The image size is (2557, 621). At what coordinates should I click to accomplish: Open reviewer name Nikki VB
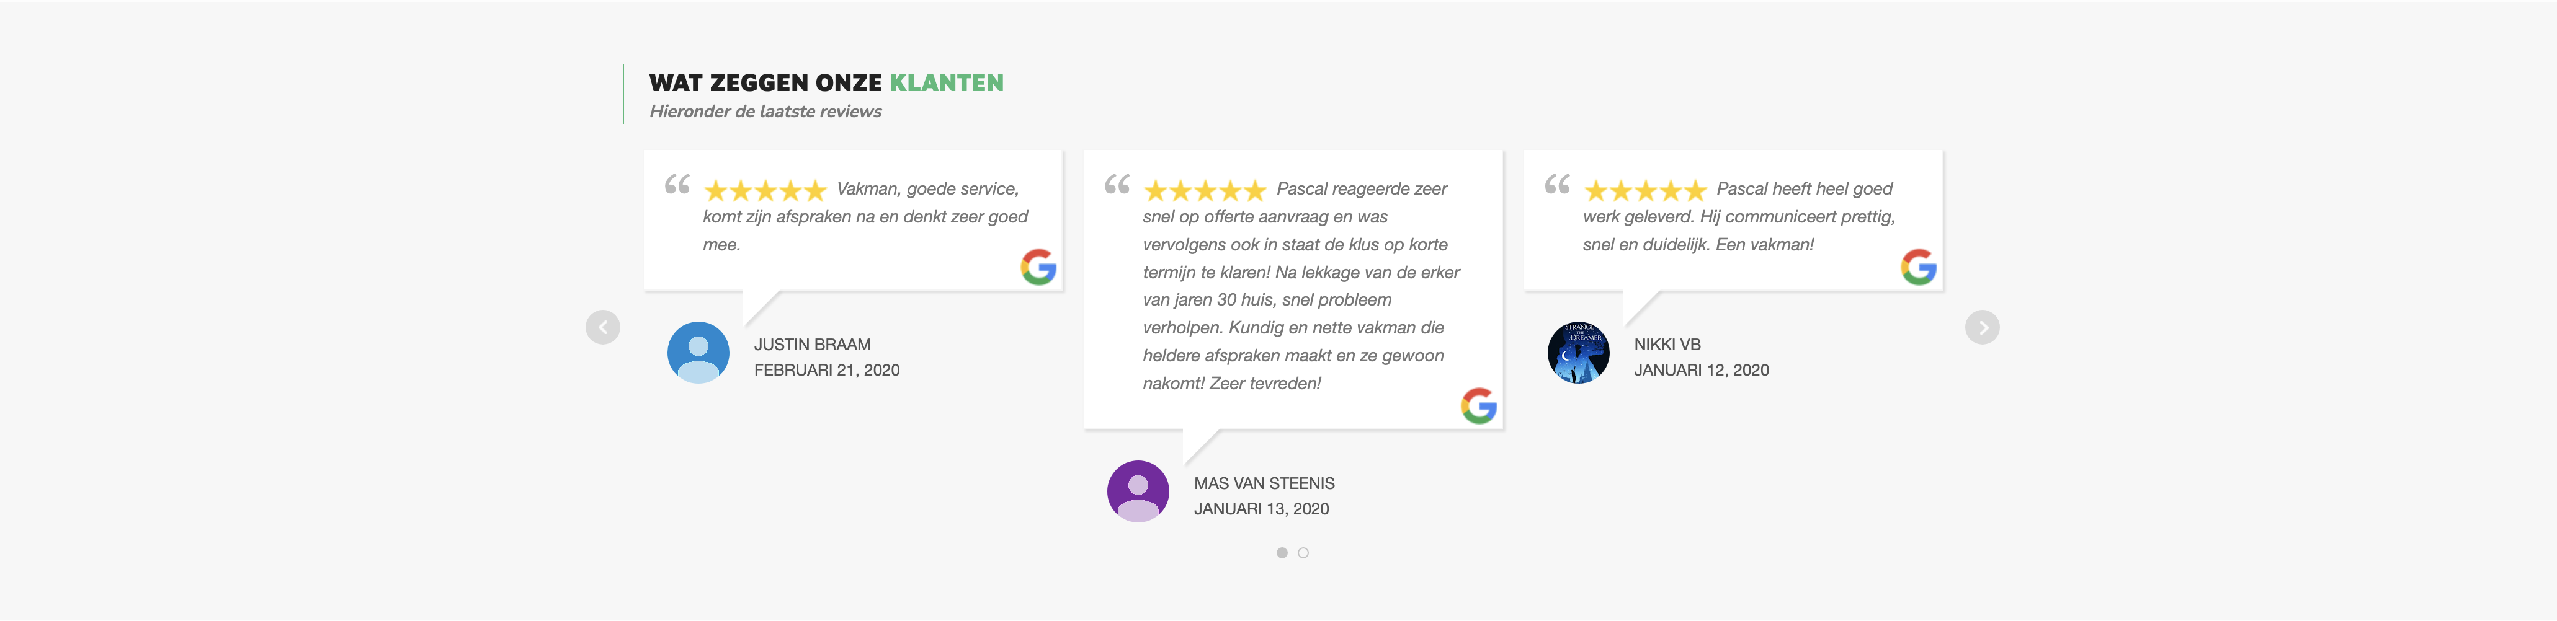(x=1667, y=344)
